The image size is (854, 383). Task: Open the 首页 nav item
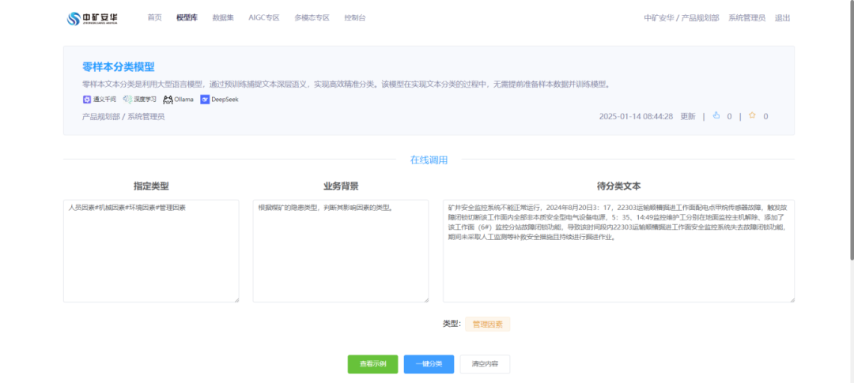155,18
